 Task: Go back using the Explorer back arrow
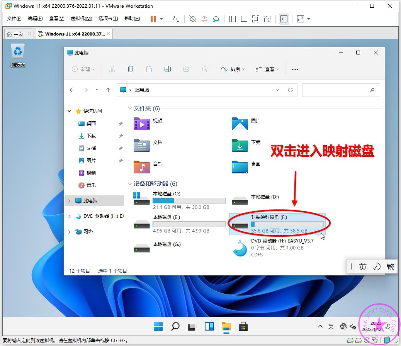tap(72, 90)
